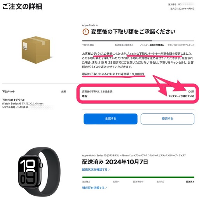The image size is (199, 198).
Task: Select the 下取りを開始 step label
Action: [x=88, y=45]
